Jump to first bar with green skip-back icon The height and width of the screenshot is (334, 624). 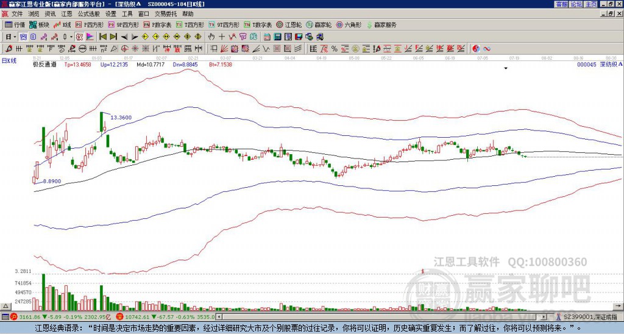(x=102, y=37)
